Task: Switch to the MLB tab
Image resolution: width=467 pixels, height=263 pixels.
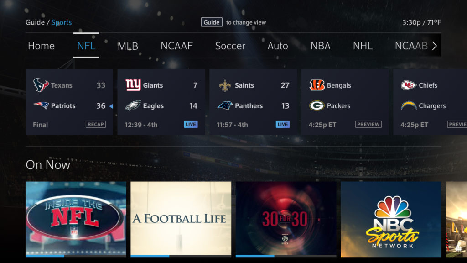Action: tap(128, 46)
